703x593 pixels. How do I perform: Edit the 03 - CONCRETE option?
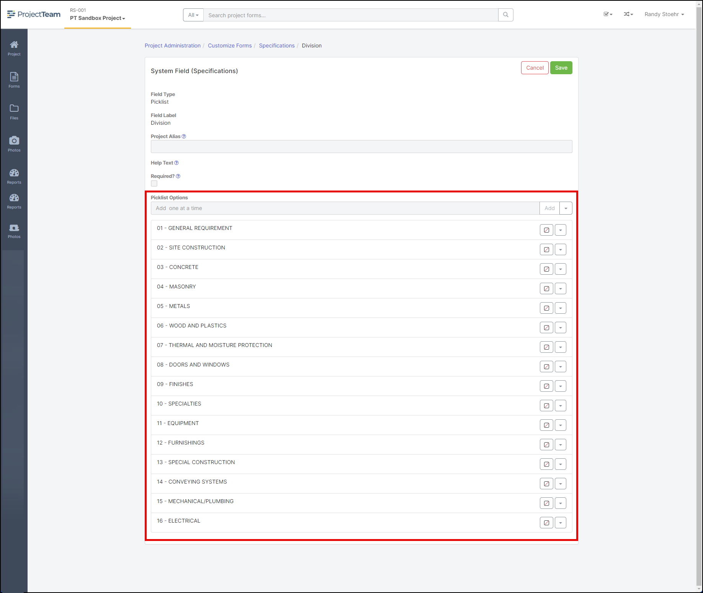point(546,269)
